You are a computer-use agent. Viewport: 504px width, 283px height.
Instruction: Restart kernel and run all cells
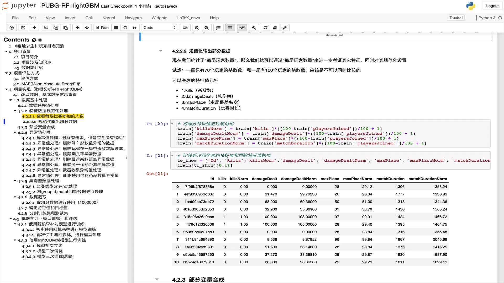pyautogui.click(x=135, y=28)
